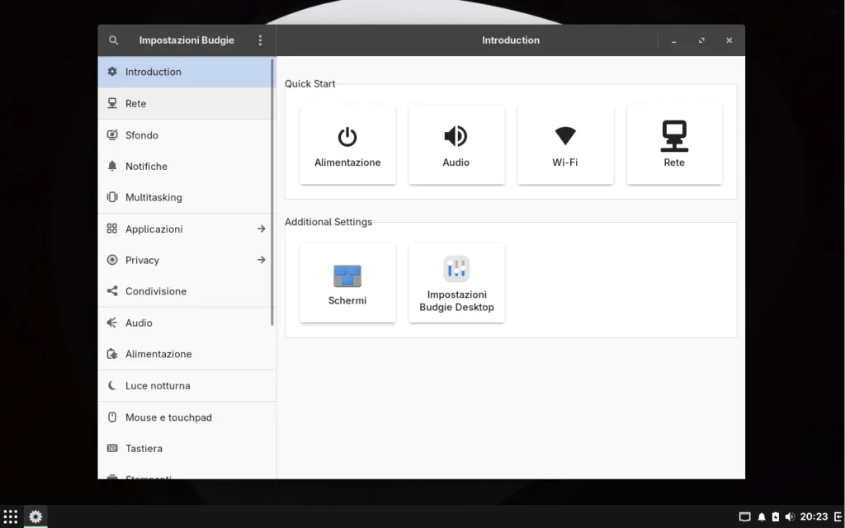845x528 pixels.
Task: Click the Tastiera keyboard icon in sidebar
Action: 111,448
